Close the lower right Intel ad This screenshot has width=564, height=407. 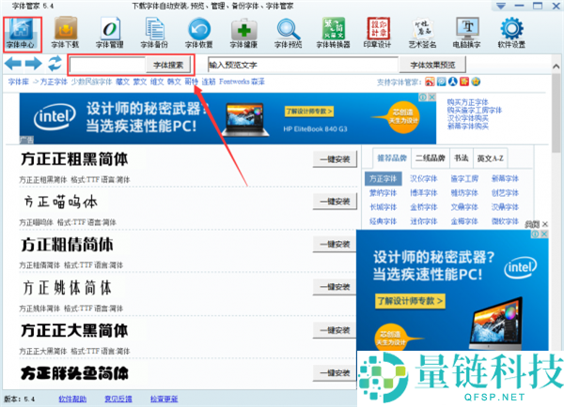pyautogui.click(x=544, y=234)
